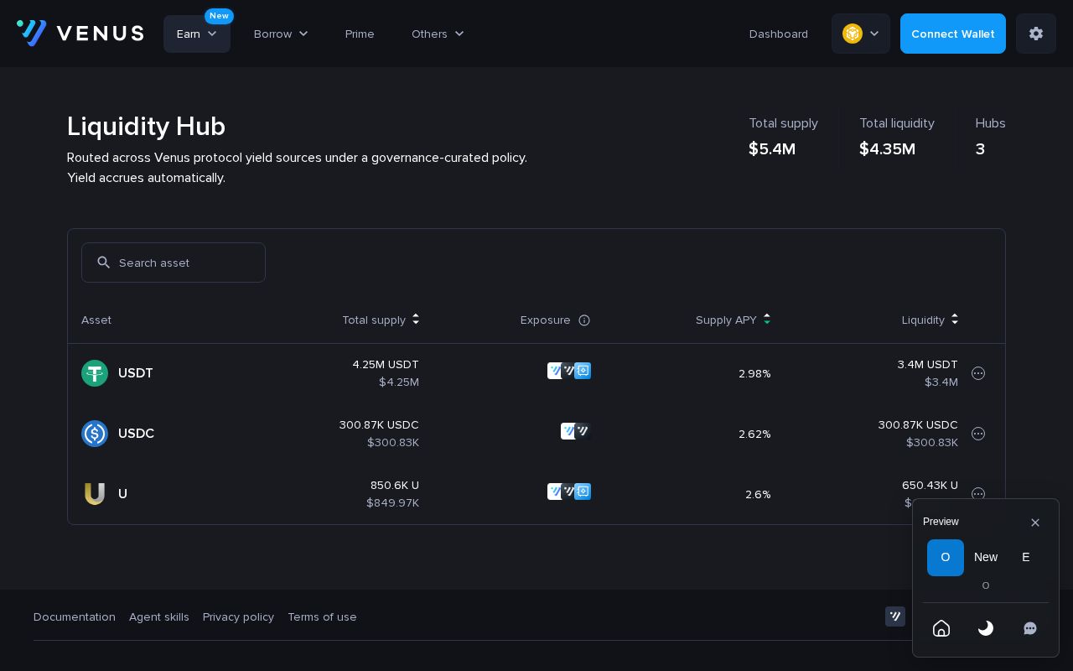Image resolution: width=1073 pixels, height=671 pixels.
Task: Open the Dashboard page
Action: (779, 34)
